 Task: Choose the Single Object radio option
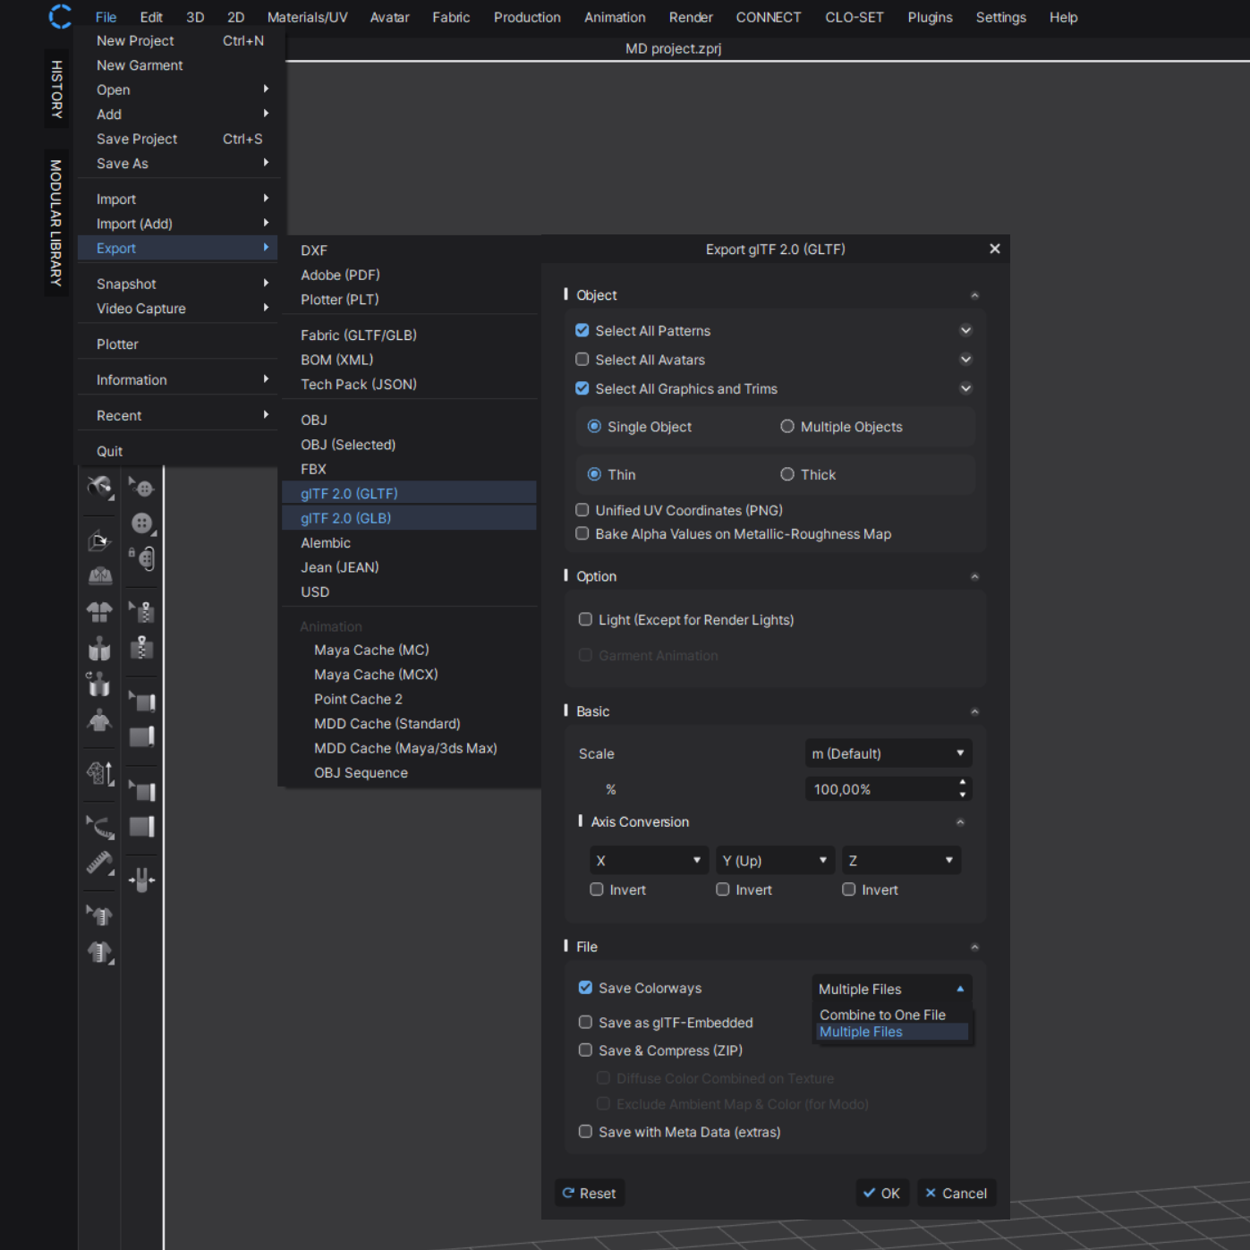(594, 427)
